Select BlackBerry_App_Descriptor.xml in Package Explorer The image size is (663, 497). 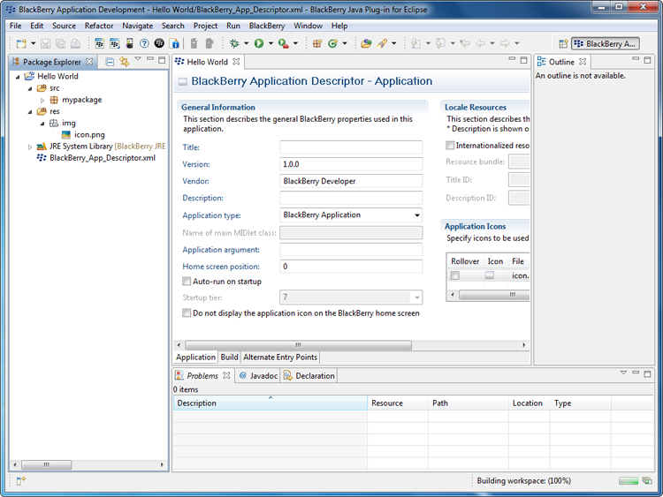click(102, 158)
